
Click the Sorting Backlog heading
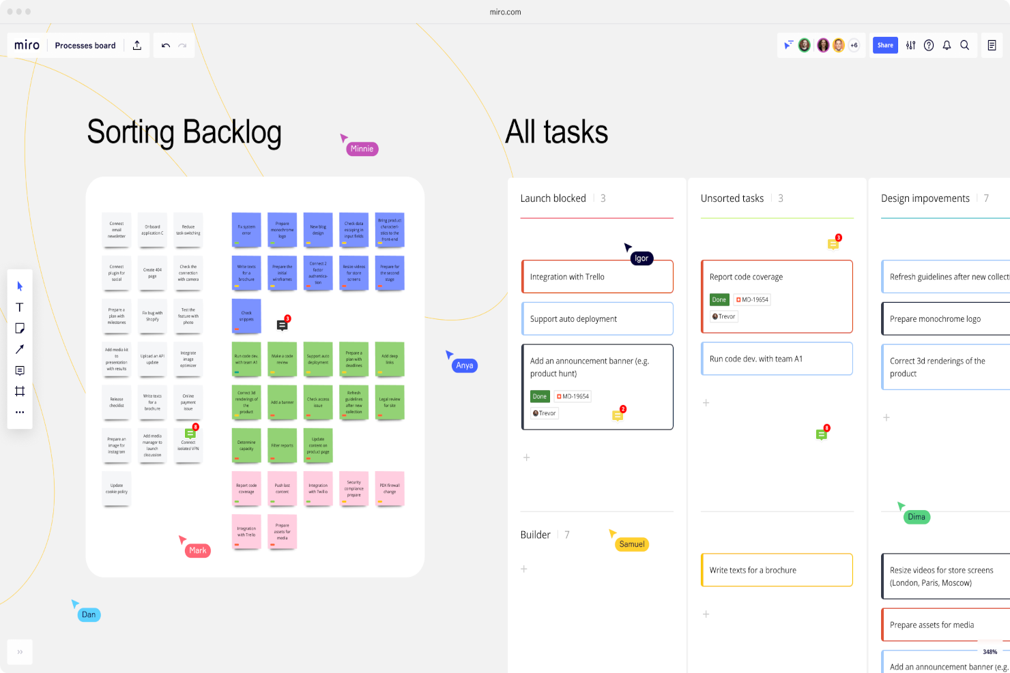184,132
